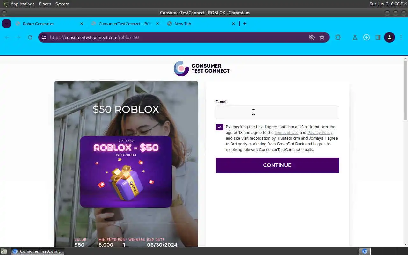
Task: Open the tab search dropdown button
Action: click(6, 24)
